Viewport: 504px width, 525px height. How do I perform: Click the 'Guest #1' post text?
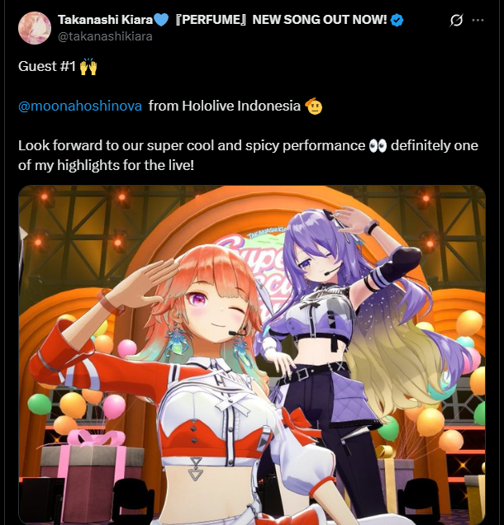point(47,66)
